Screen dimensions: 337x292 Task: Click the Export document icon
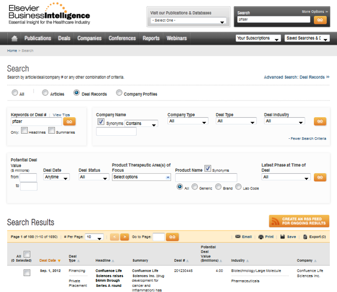tap(305, 237)
